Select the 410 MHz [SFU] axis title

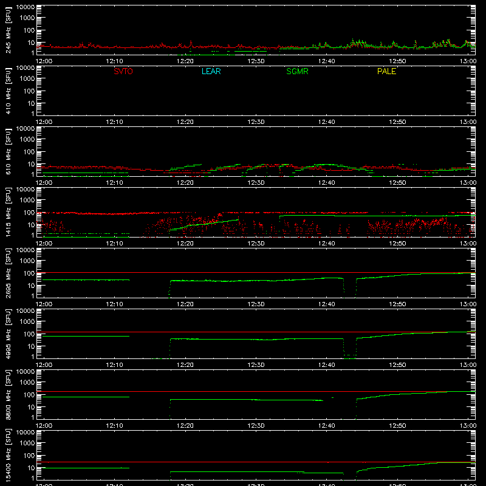click(x=9, y=91)
